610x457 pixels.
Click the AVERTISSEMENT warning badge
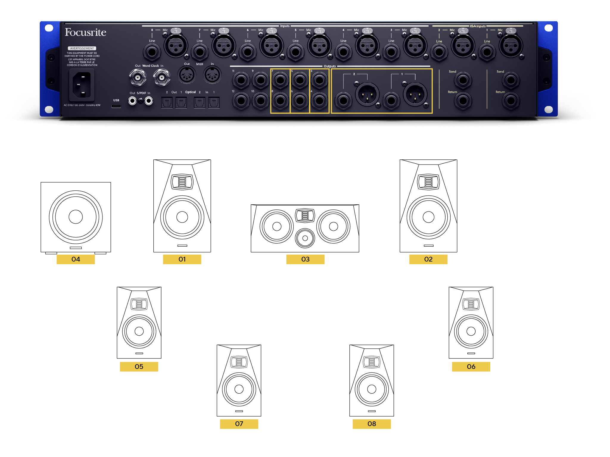[82, 48]
